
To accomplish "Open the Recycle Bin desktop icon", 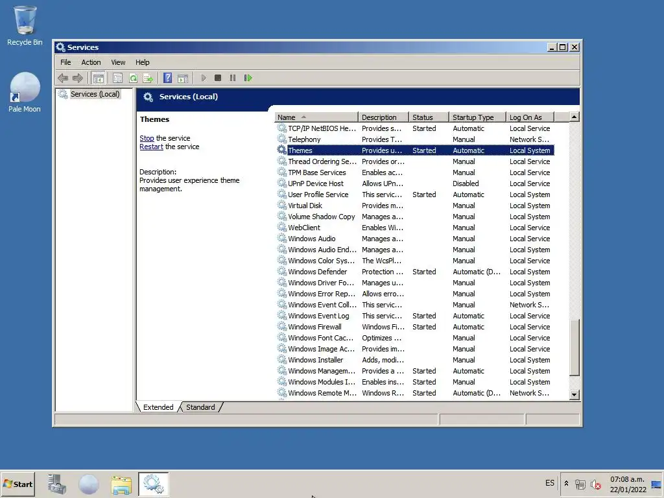I will click(25, 25).
